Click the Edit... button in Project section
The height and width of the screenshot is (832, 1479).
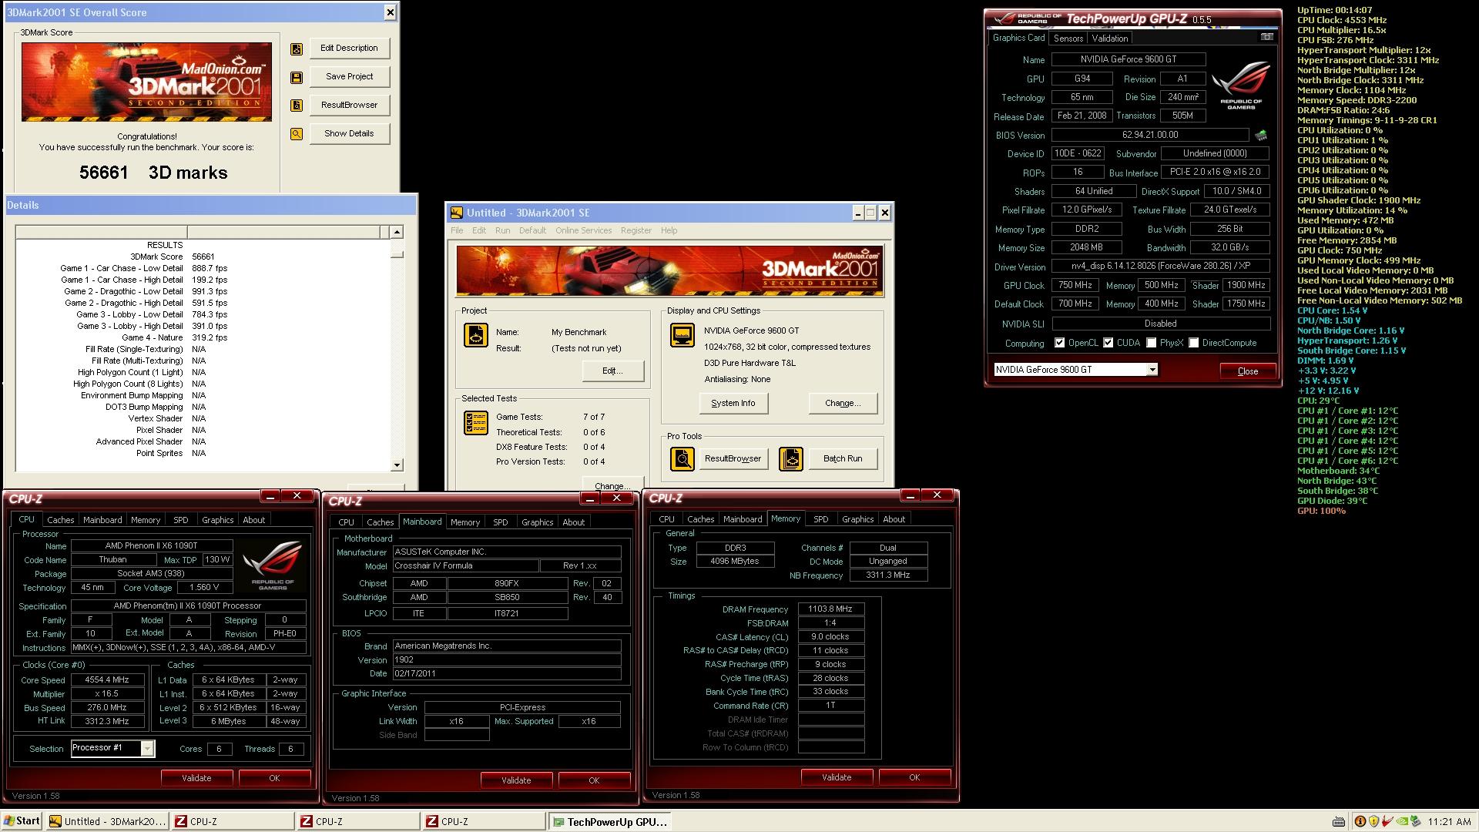pos(612,371)
